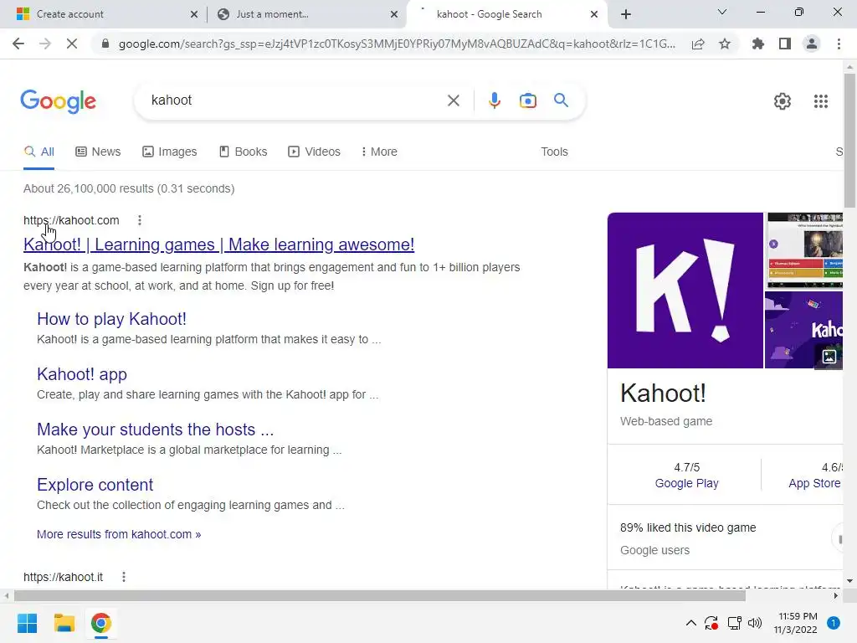Open the Extensions puzzle icon

758,44
